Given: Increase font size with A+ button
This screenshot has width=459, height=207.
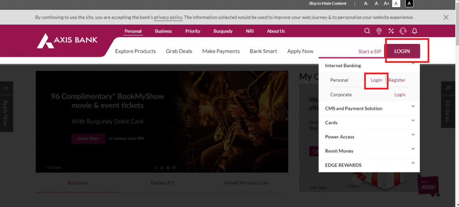Looking at the screenshot, I should pos(386,4).
